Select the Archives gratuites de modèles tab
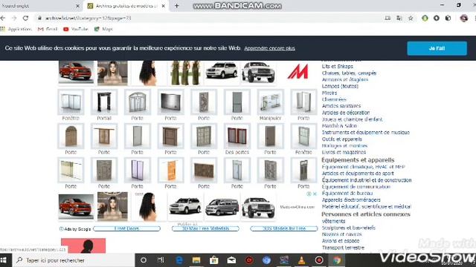 pos(126,6)
